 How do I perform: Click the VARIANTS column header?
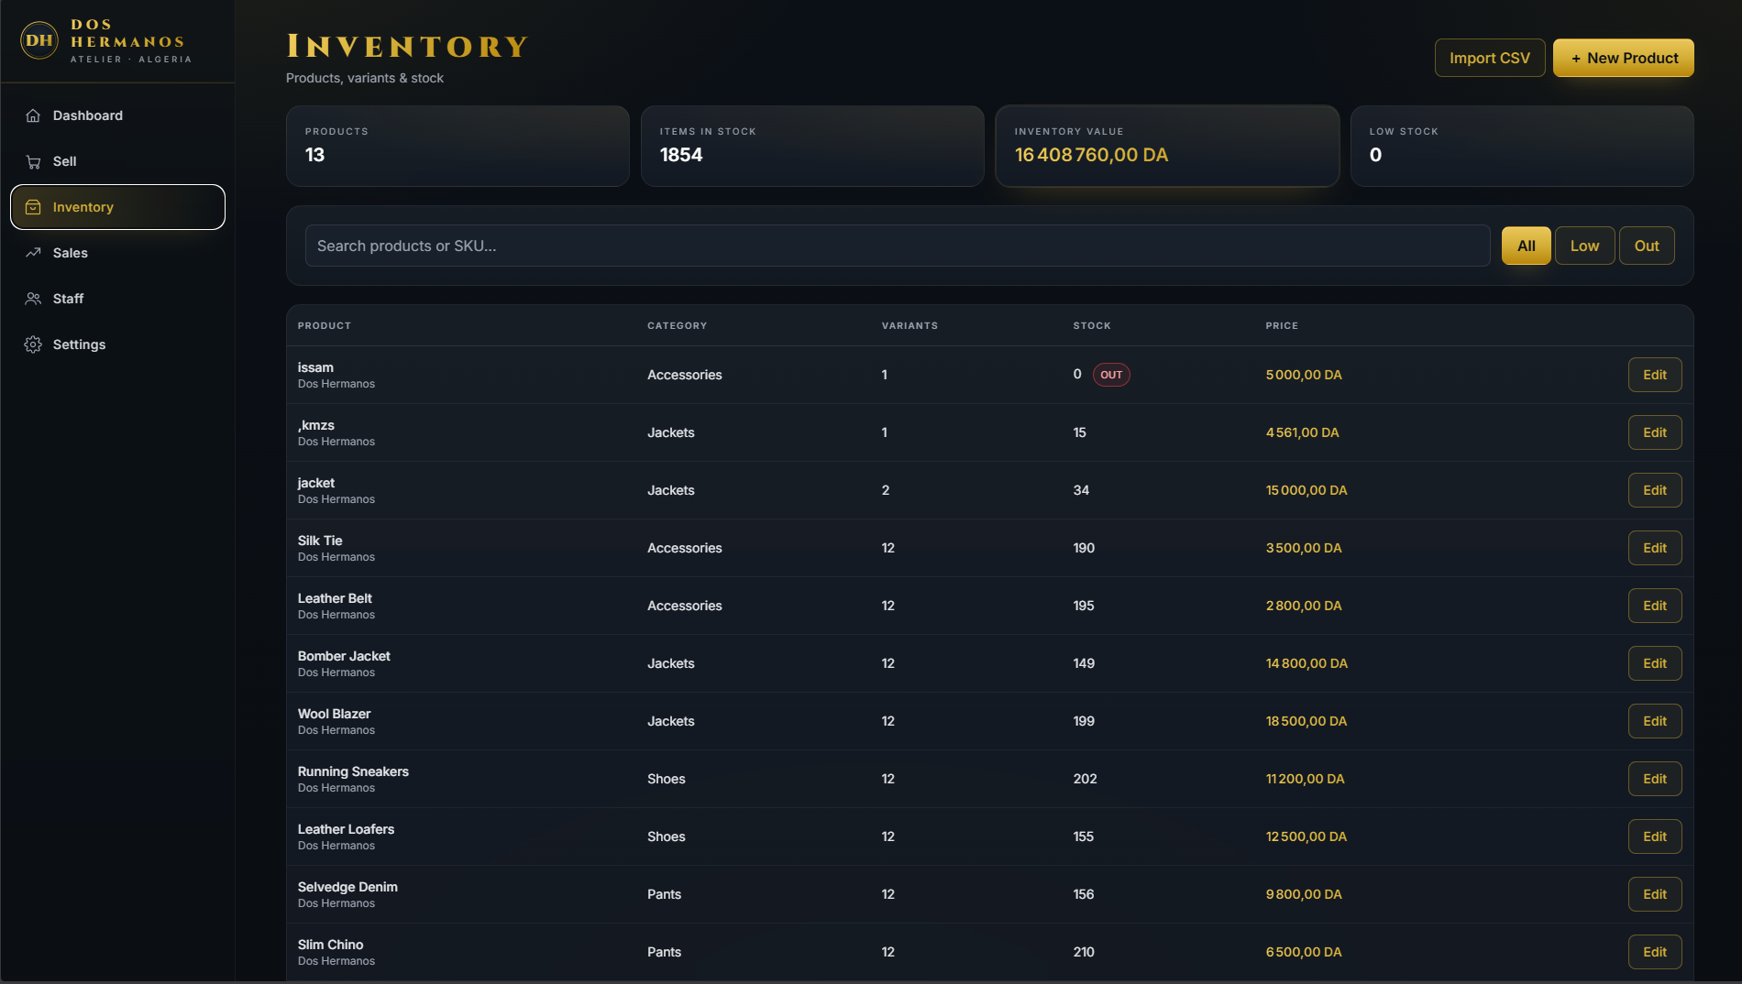click(910, 326)
